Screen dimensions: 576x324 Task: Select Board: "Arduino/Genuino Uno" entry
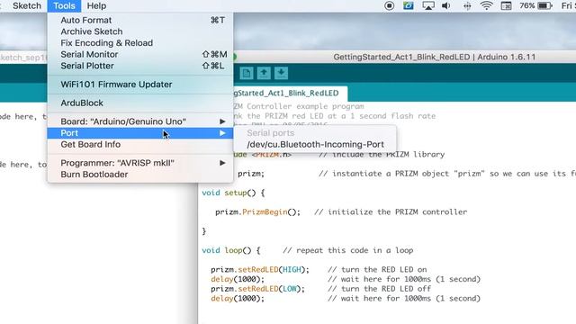140,121
